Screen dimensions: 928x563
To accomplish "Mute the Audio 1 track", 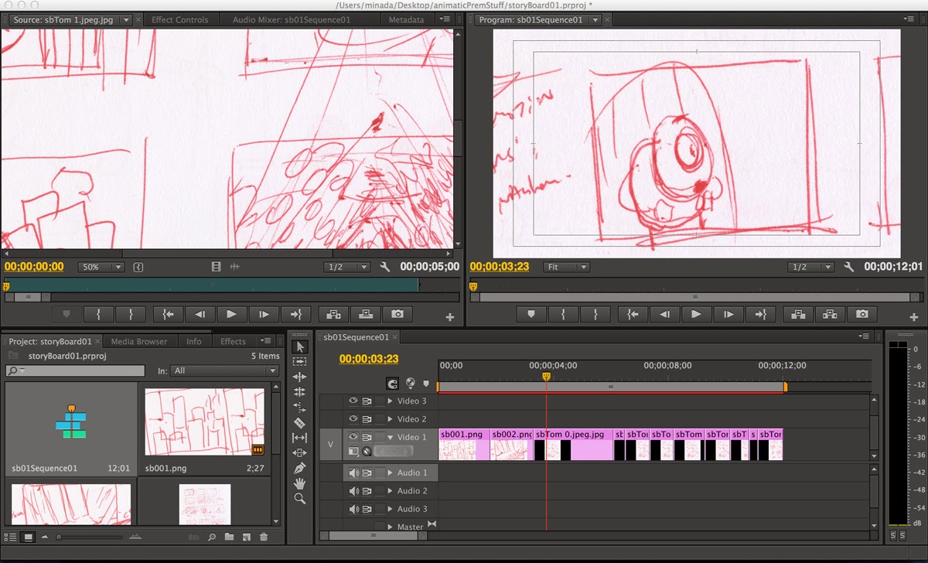I will point(354,472).
